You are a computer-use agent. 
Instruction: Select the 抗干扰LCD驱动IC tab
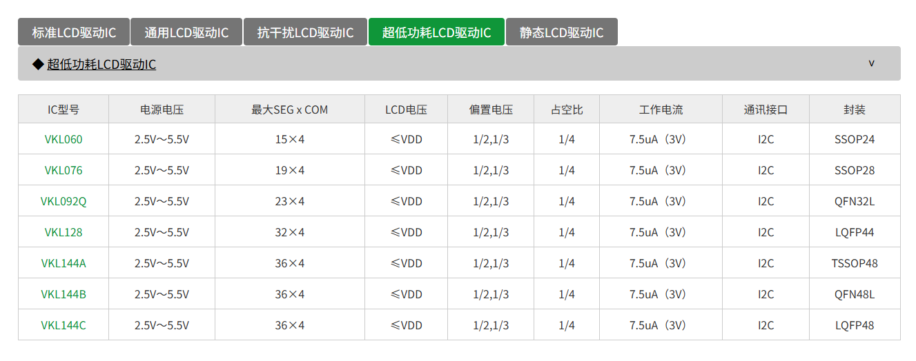[305, 32]
